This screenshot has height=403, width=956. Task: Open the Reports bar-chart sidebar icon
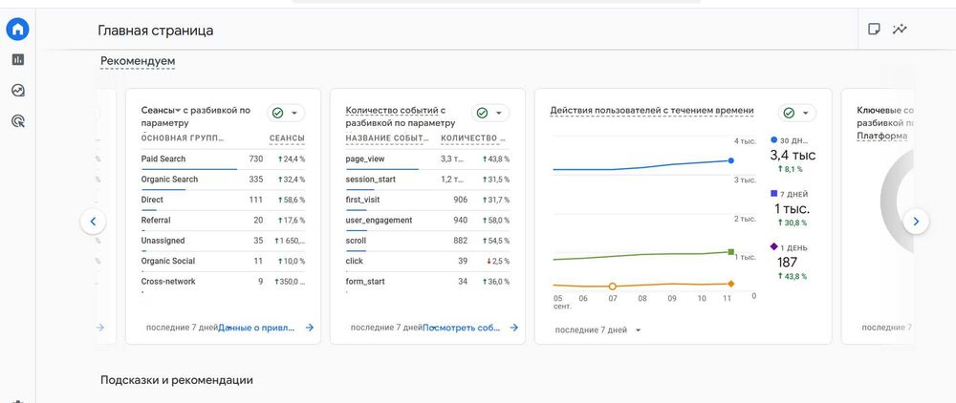coord(17,59)
